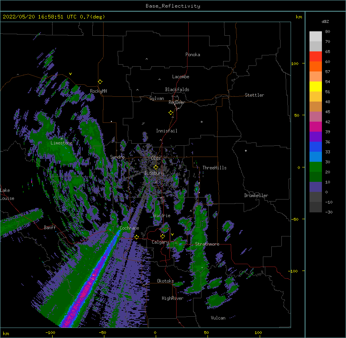The height and width of the screenshot is (338, 346).
Task: Select the bright yellow 51-54 dBZ legend swatch
Action: [315, 86]
